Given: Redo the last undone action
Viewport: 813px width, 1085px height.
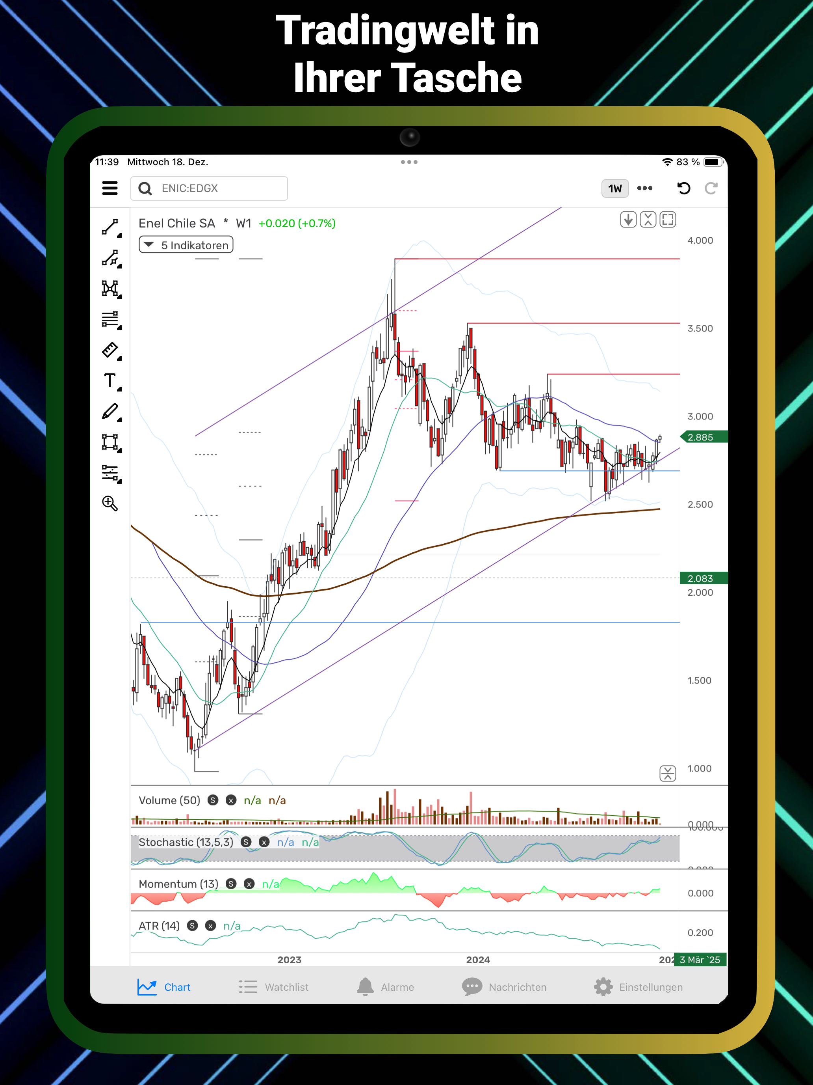Looking at the screenshot, I should [711, 188].
